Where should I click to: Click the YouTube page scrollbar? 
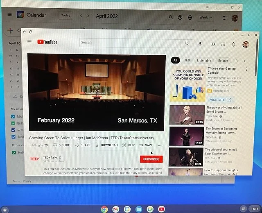257,58
